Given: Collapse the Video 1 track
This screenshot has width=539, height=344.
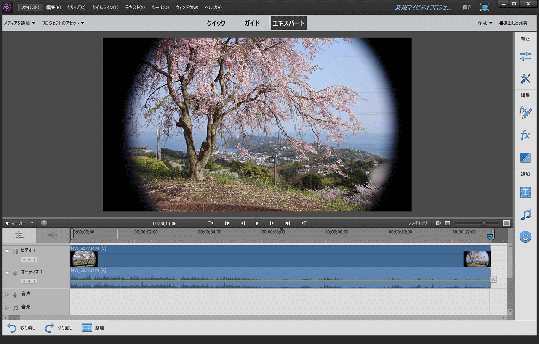Looking at the screenshot, I should (x=7, y=251).
